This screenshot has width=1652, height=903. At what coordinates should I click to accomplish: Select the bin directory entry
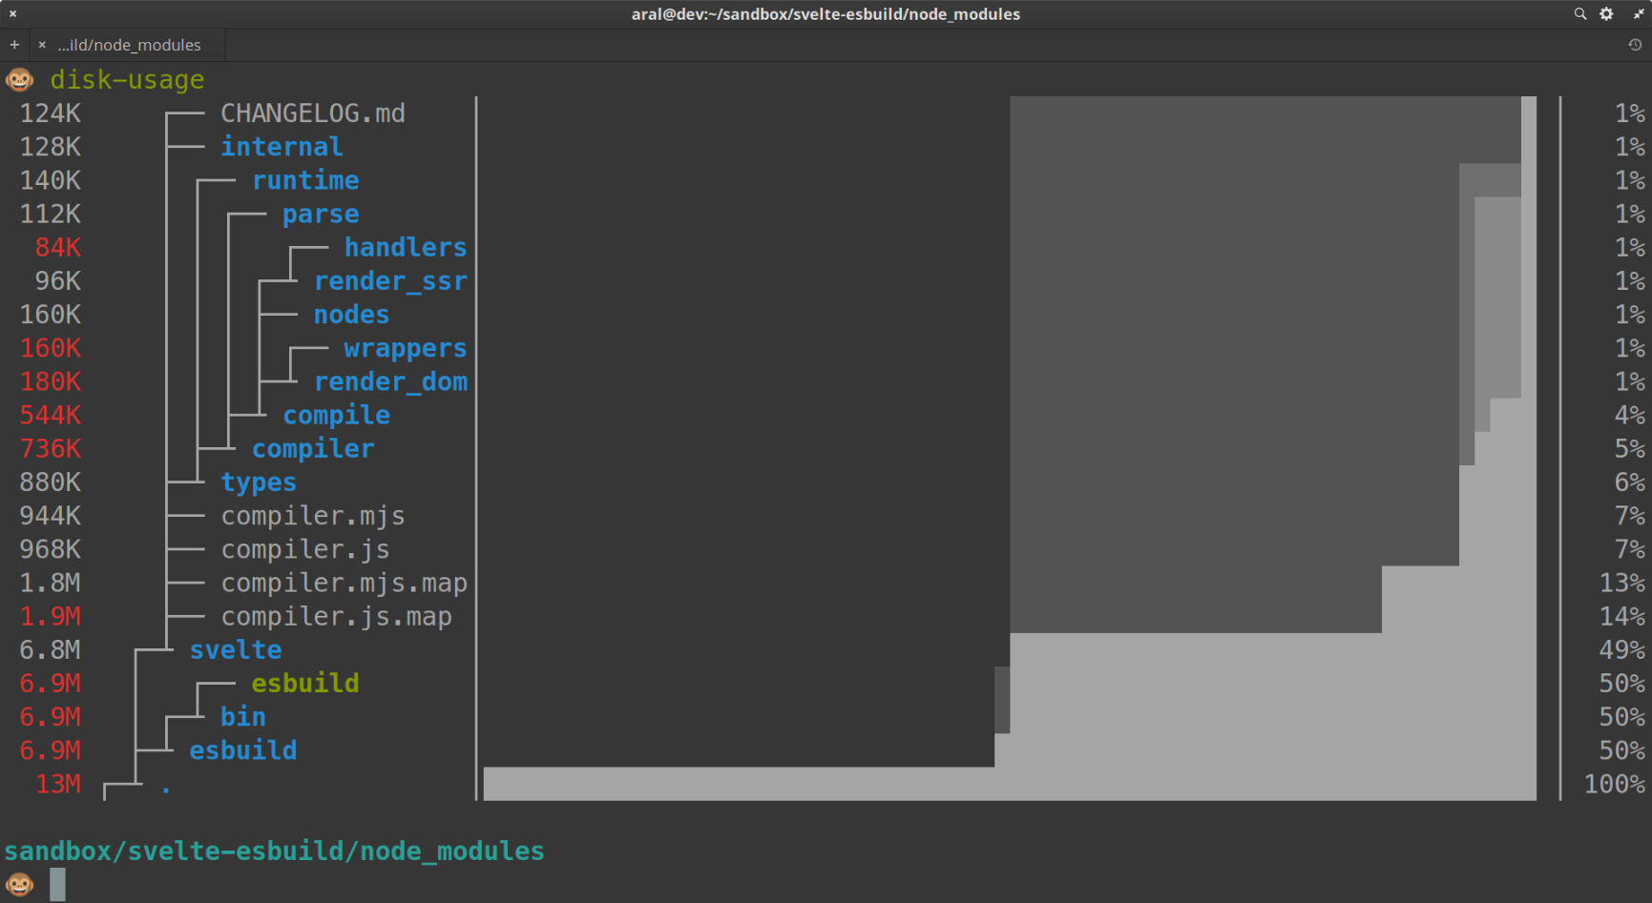(243, 717)
